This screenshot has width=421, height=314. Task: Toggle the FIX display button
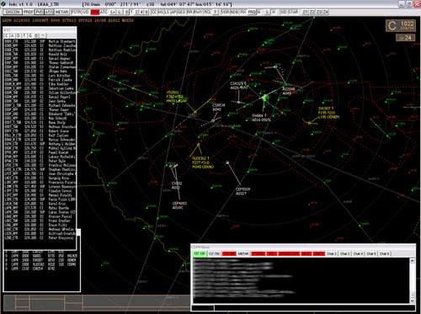[x=243, y=12]
